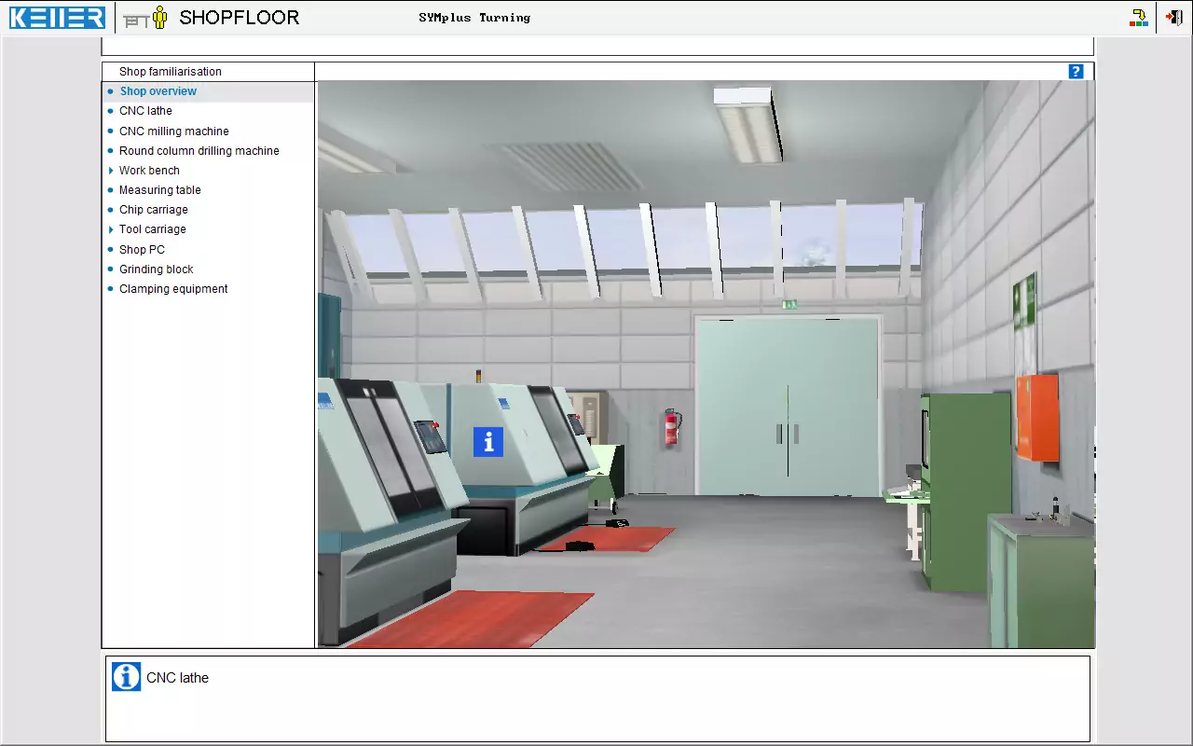Go to Round column drilling machine

[199, 151]
